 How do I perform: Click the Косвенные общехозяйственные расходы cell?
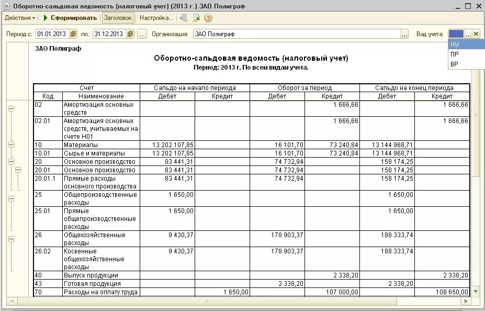coord(101,259)
